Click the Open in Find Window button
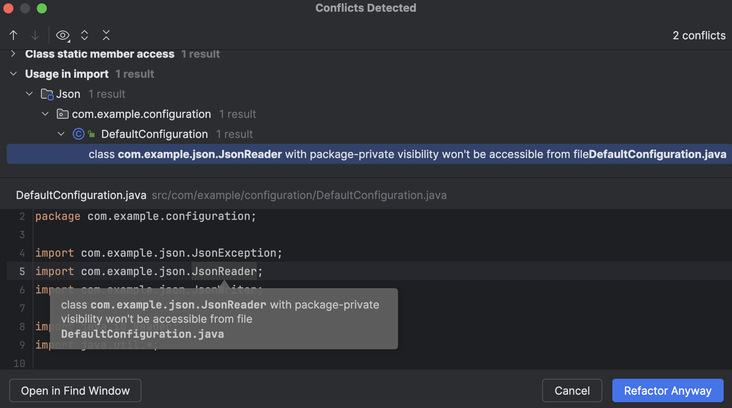The width and height of the screenshot is (732, 408). click(x=75, y=390)
